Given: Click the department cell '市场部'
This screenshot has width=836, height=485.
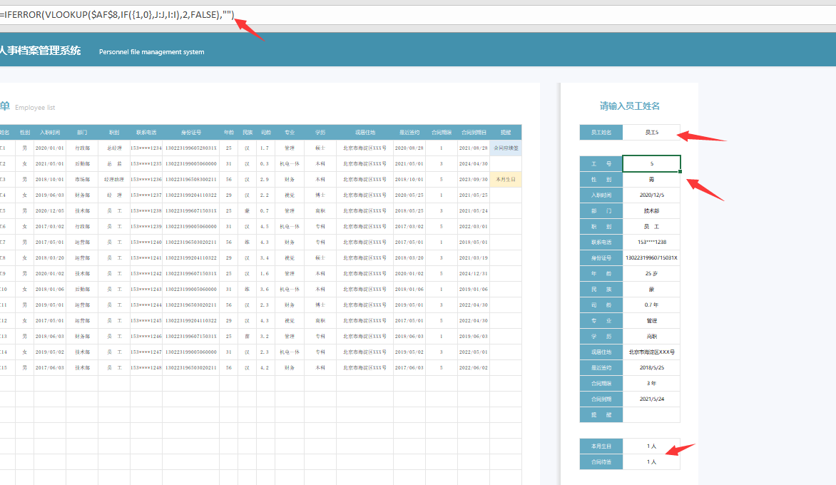Looking at the screenshot, I should pyautogui.click(x=82, y=180).
